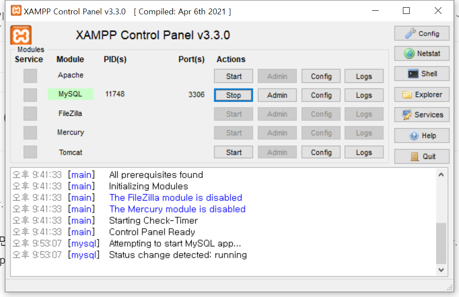Image resolution: width=459 pixels, height=297 pixels.
Task: Click the log scrollbar up arrow
Action: (x=441, y=175)
